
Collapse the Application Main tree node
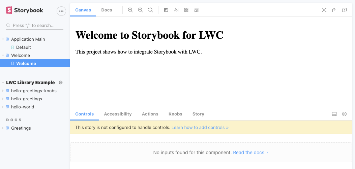pos(3,39)
